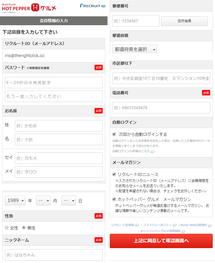Click the メールマガジン section heading
This screenshot has height=263, width=215.
[126, 162]
